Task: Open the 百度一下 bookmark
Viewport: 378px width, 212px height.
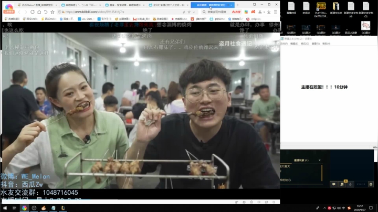Action: (x=67, y=19)
